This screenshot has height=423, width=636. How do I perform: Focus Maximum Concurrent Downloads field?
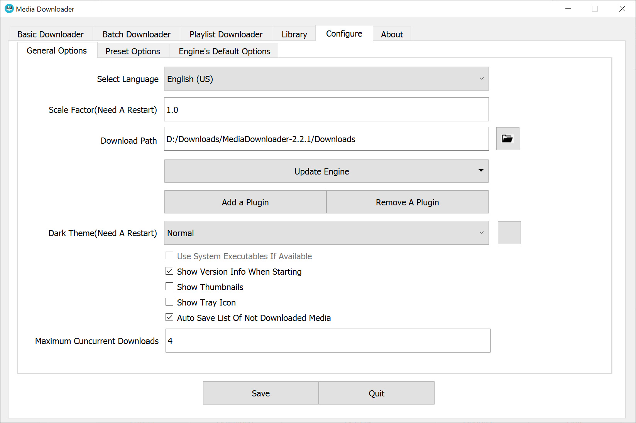(328, 341)
